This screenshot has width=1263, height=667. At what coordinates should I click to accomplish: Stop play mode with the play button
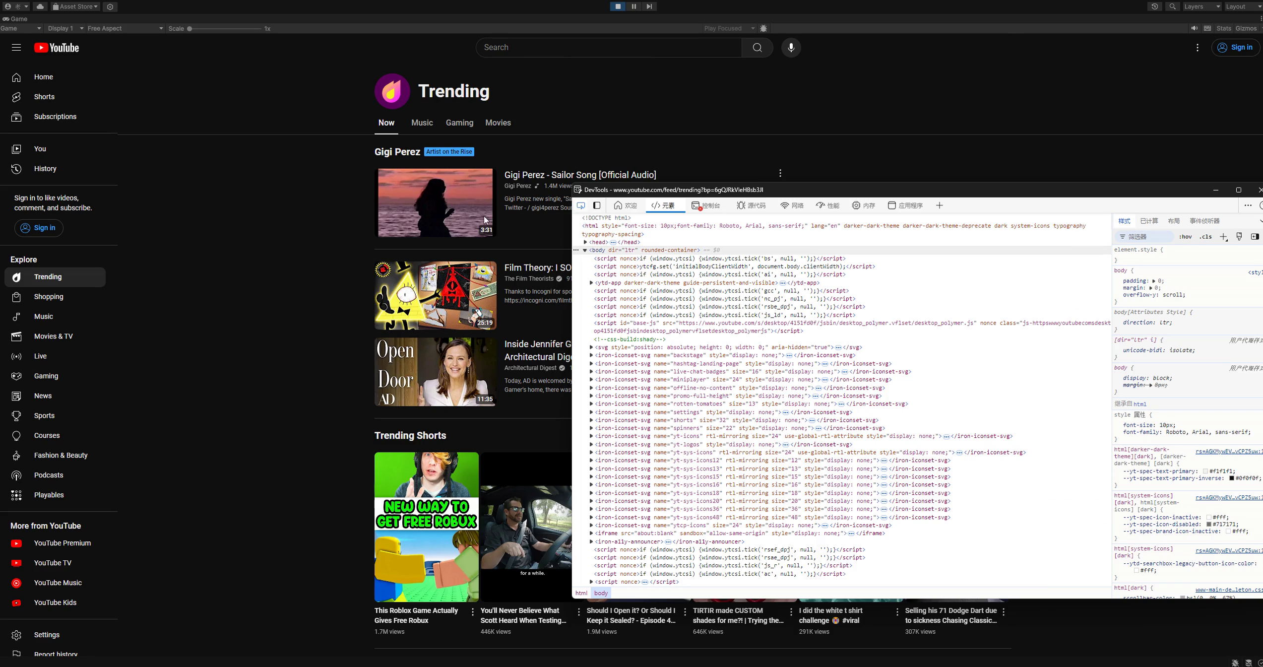(618, 6)
